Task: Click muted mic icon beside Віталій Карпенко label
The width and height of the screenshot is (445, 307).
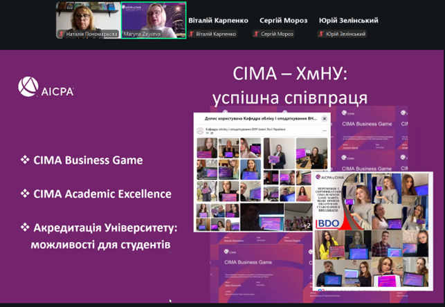Action: coord(192,34)
